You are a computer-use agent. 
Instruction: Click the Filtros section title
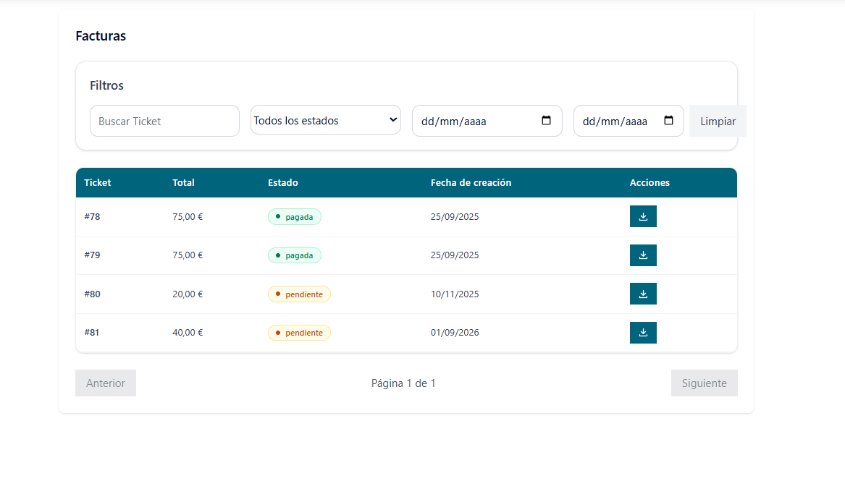[106, 85]
